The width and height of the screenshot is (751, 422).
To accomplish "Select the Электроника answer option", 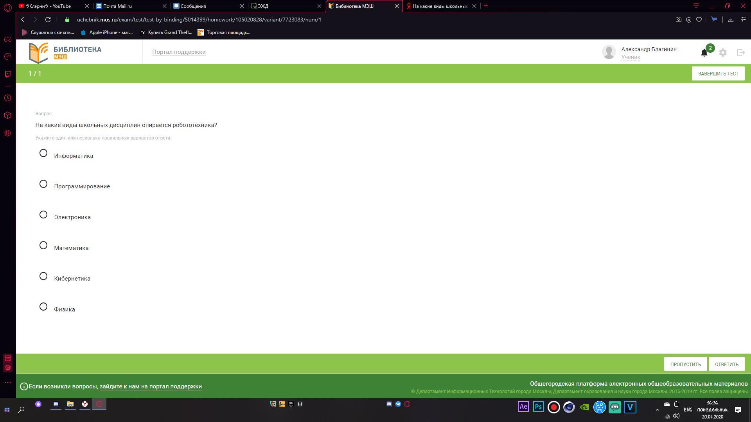I will click(x=43, y=215).
